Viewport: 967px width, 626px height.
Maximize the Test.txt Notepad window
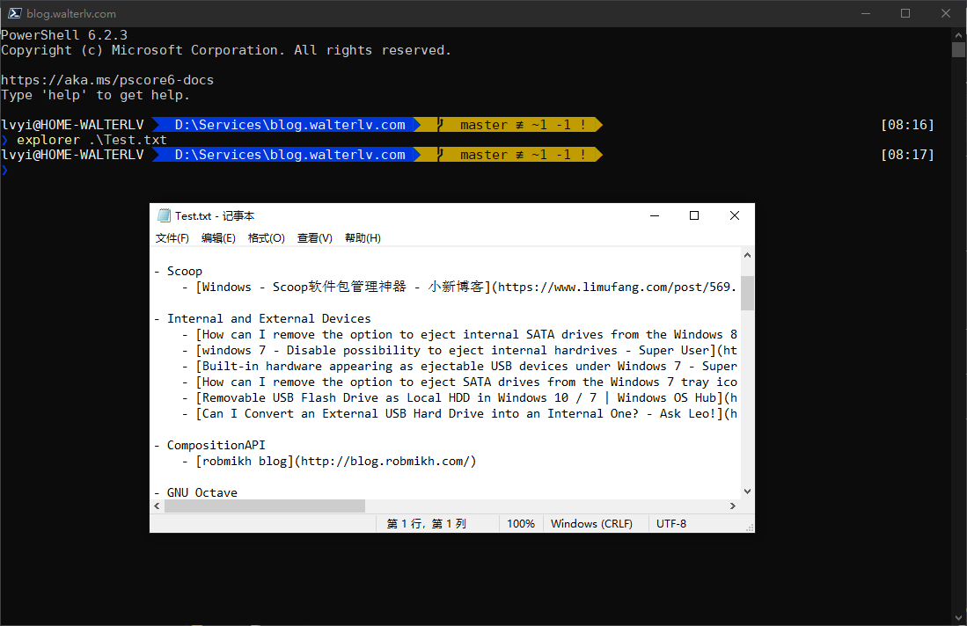[694, 215]
